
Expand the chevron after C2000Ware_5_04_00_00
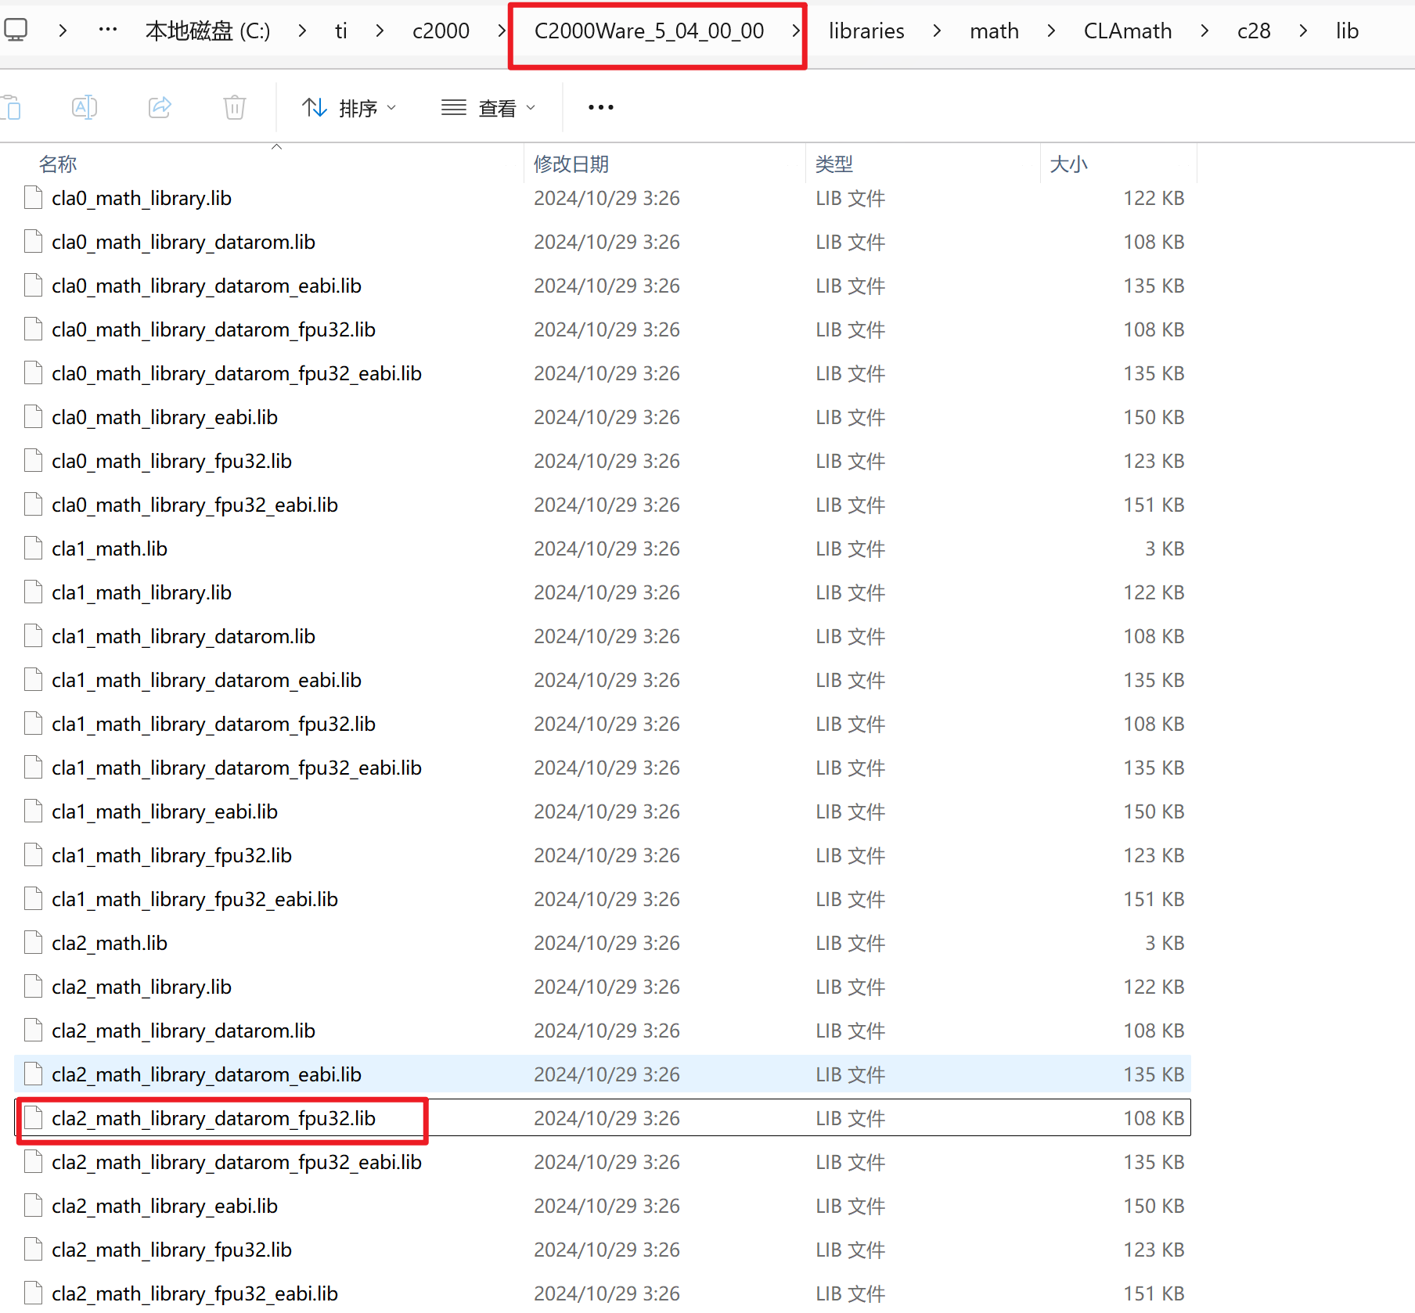coord(796,31)
